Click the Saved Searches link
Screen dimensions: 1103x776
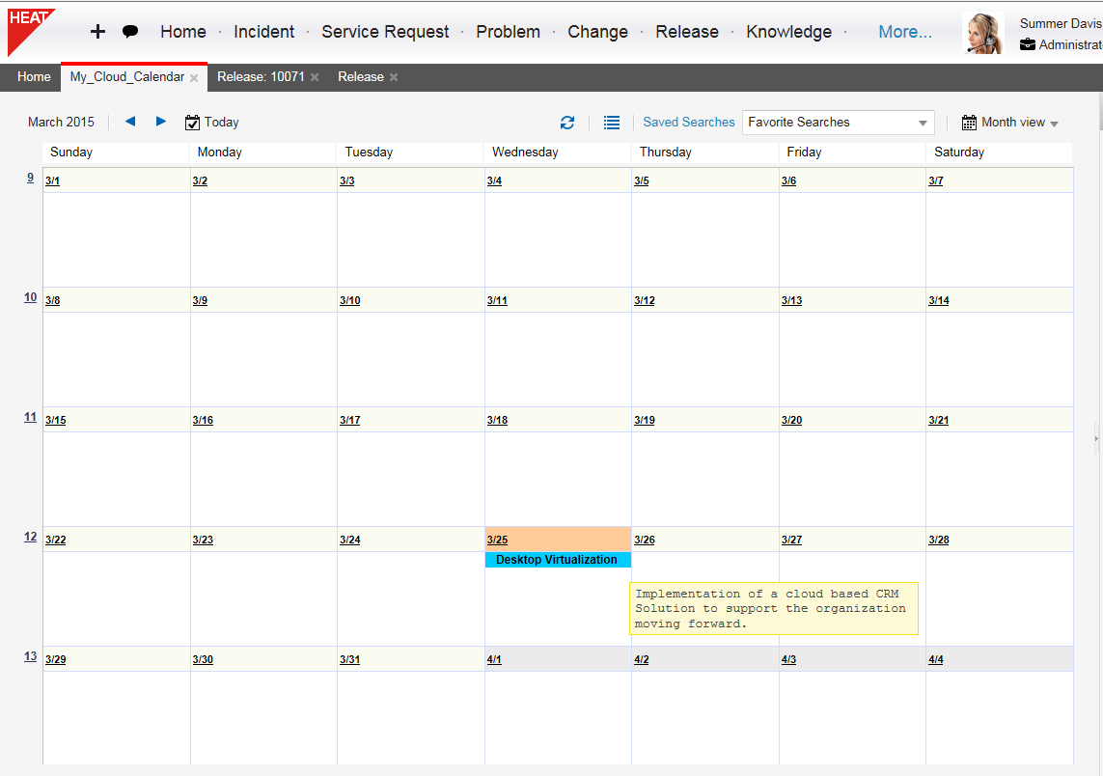pos(689,123)
